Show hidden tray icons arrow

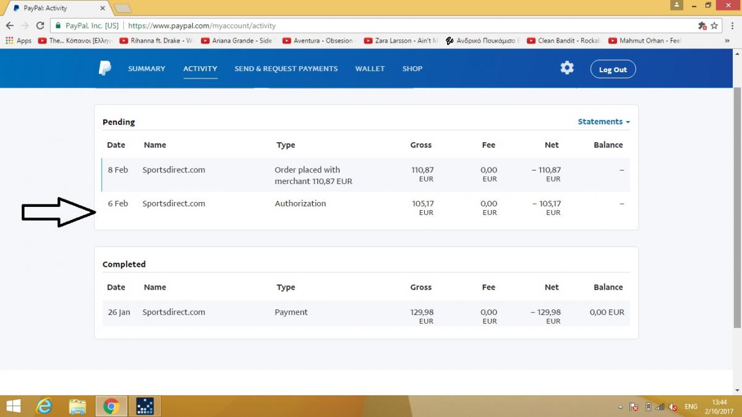click(620, 406)
